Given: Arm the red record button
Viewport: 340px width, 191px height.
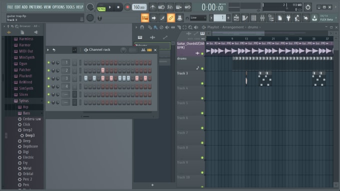Looking at the screenshot, I should pos(127,7).
